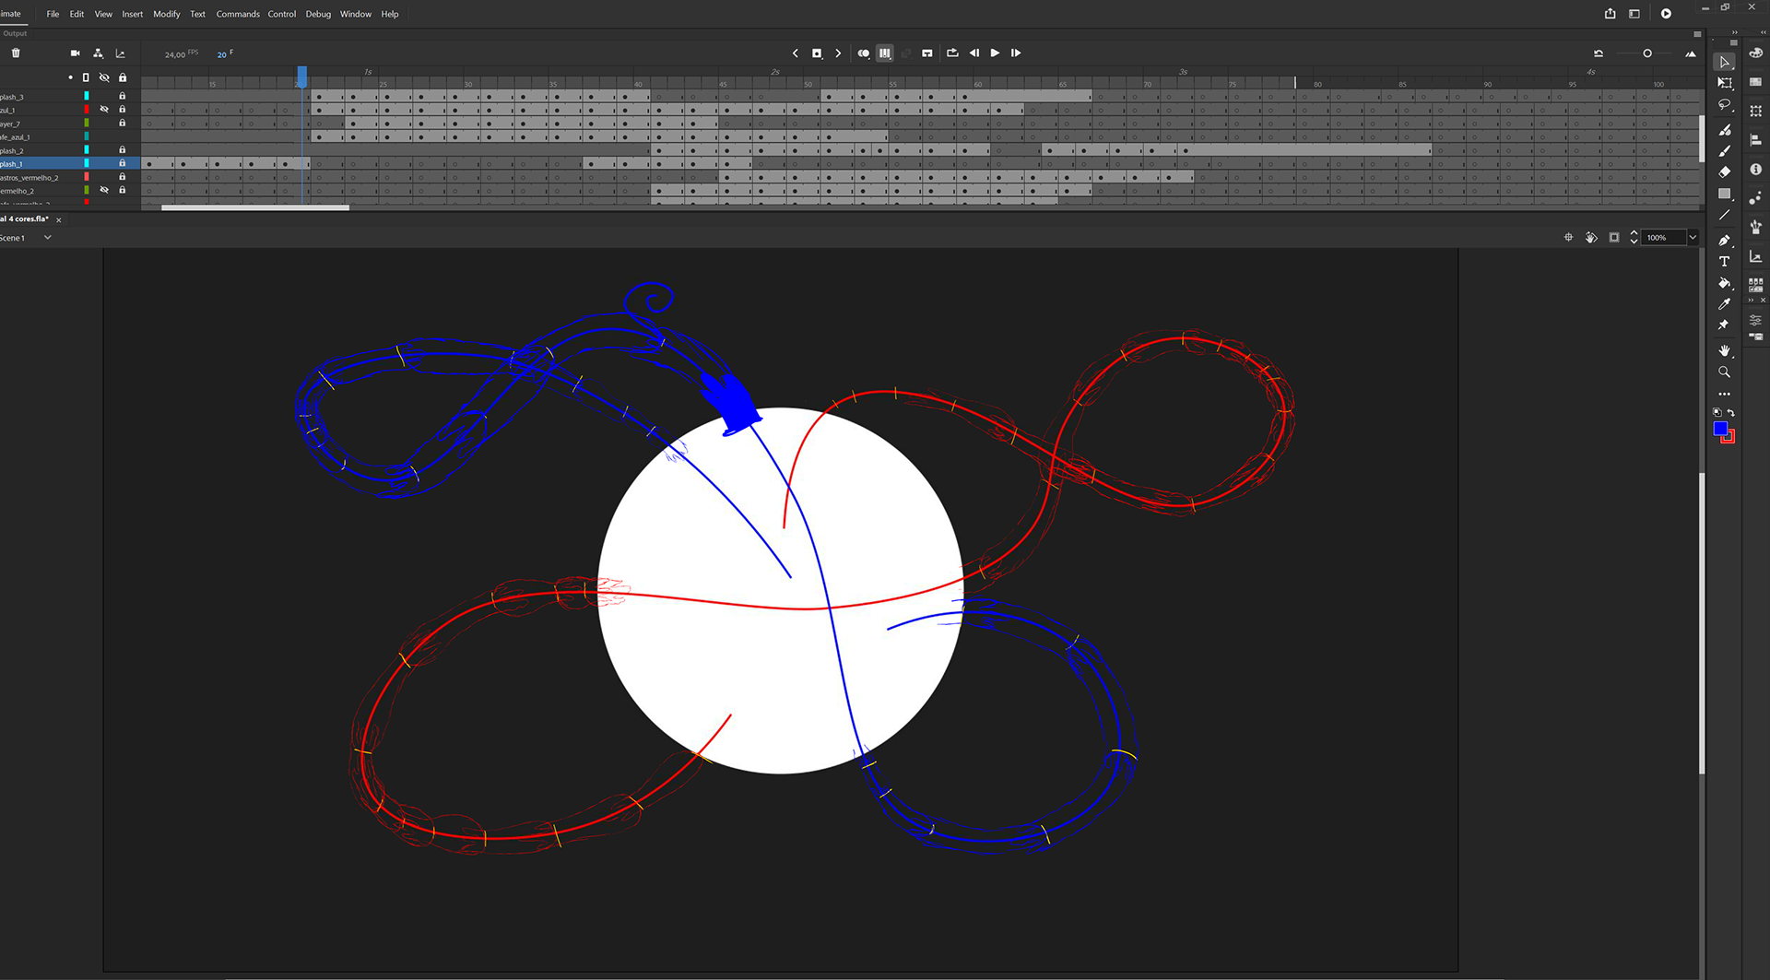This screenshot has height=980, width=1770.
Task: Open the Info panel
Action: coord(1755,170)
